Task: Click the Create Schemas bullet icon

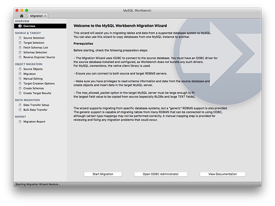Action: pos(20,88)
